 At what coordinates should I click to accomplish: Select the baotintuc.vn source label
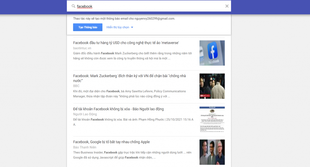(x=82, y=48)
